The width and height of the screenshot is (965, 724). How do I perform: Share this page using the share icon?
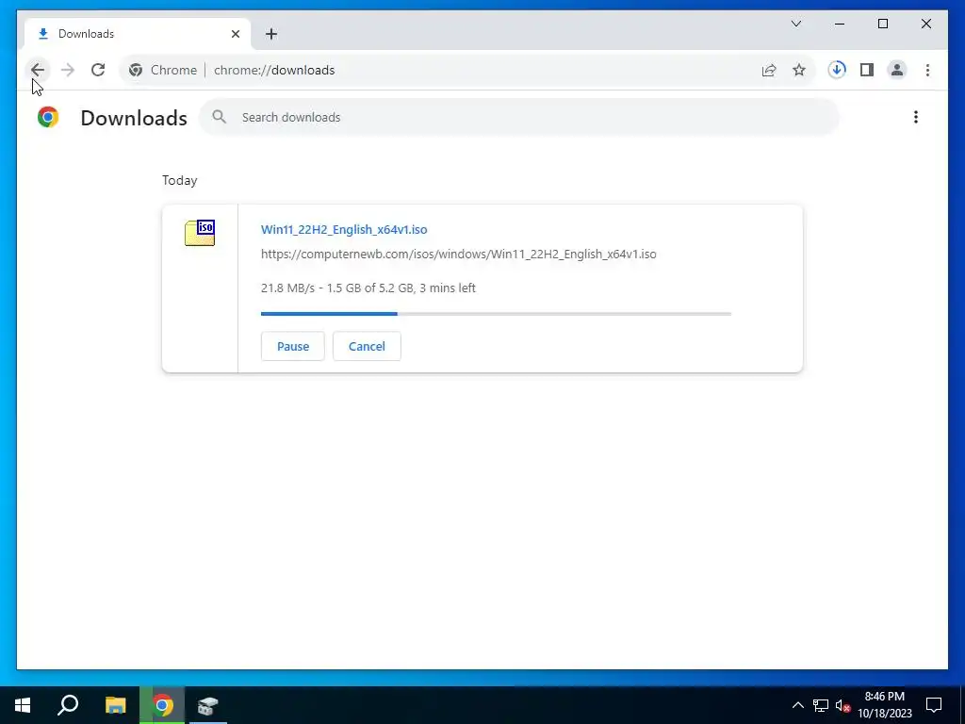pyautogui.click(x=769, y=70)
